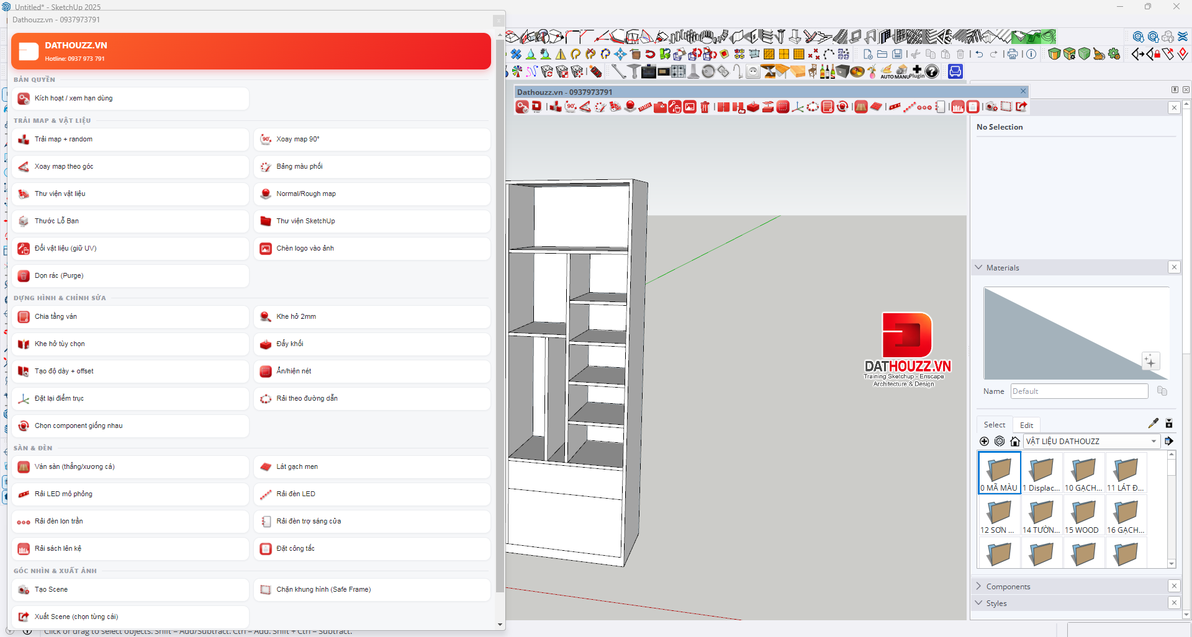This screenshot has height=637, width=1192.
Task: Click the Chia tầng ván button
Action: click(130, 317)
